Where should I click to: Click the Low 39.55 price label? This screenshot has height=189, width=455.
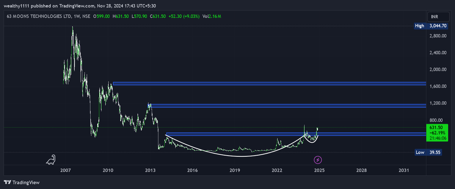coord(428,152)
